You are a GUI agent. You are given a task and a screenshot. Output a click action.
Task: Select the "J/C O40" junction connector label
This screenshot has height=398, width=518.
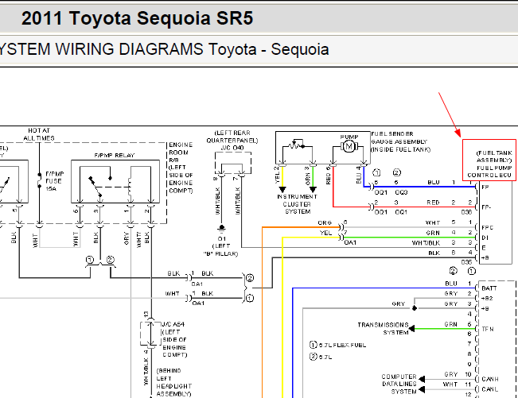(232, 148)
